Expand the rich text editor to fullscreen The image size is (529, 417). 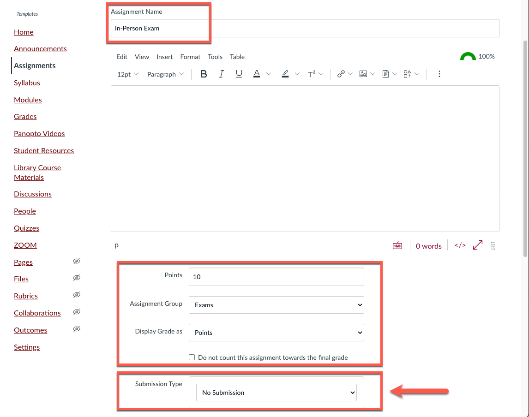tap(477, 245)
